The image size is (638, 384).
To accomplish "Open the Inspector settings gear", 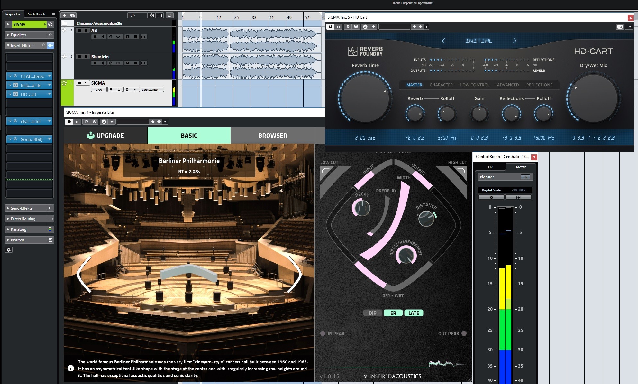I will pos(9,250).
